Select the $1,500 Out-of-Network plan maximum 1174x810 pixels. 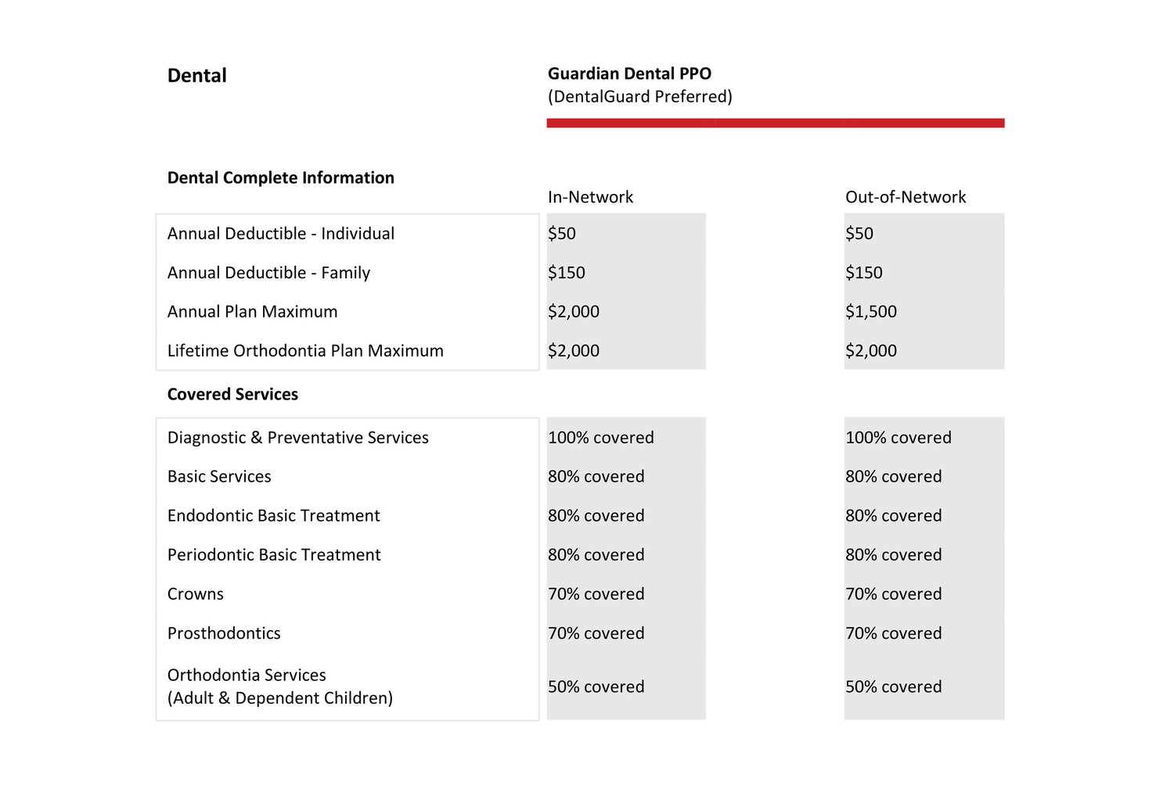coord(871,311)
